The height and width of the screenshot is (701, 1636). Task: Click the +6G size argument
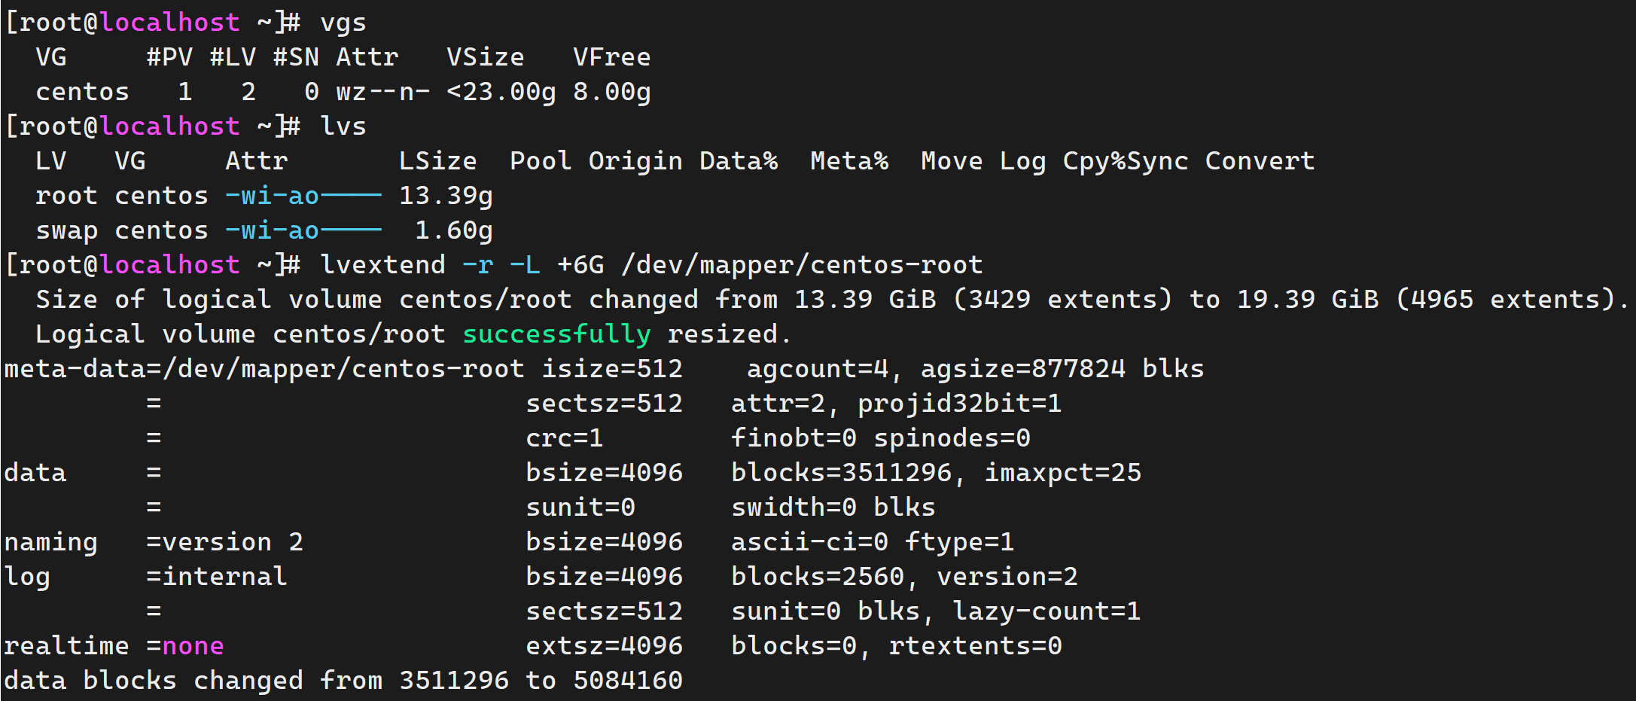[580, 265]
